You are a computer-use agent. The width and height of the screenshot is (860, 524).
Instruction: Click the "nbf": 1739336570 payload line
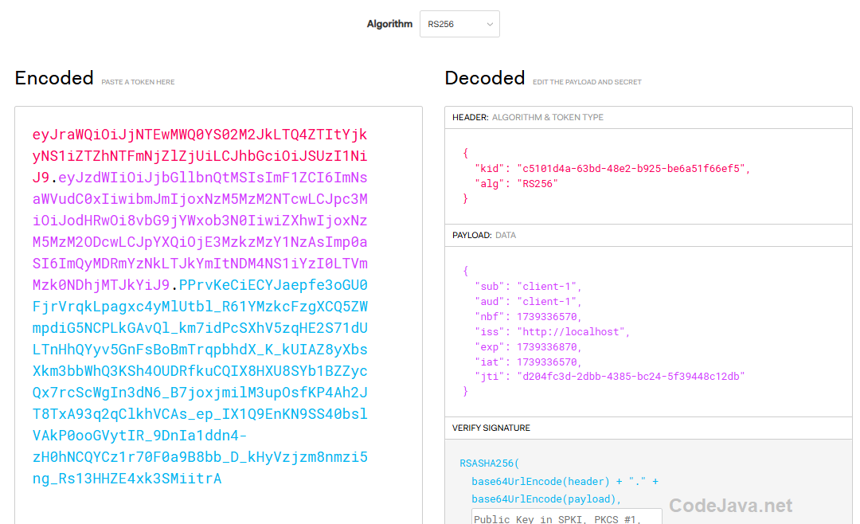[x=528, y=317]
